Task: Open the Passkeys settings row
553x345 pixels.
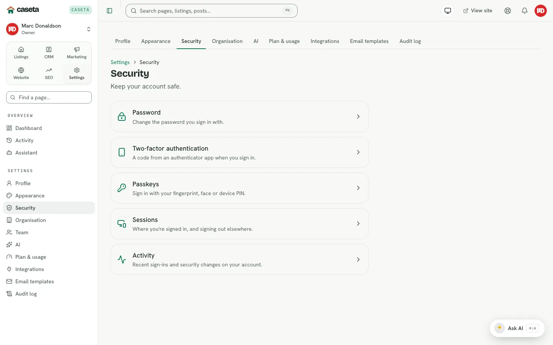Action: point(240,188)
